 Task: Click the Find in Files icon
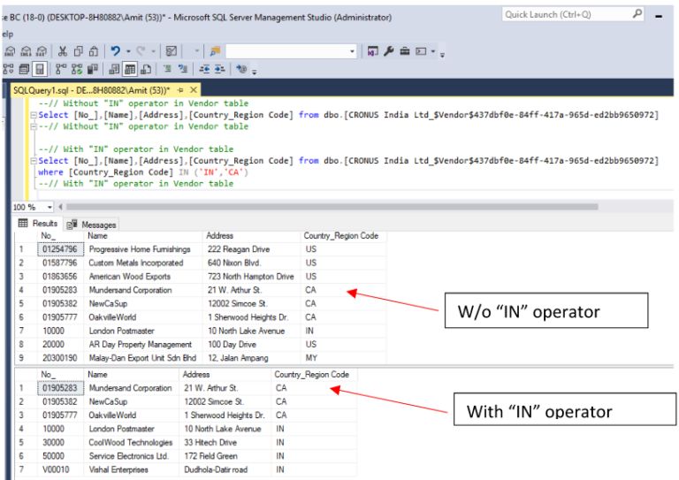pos(215,51)
